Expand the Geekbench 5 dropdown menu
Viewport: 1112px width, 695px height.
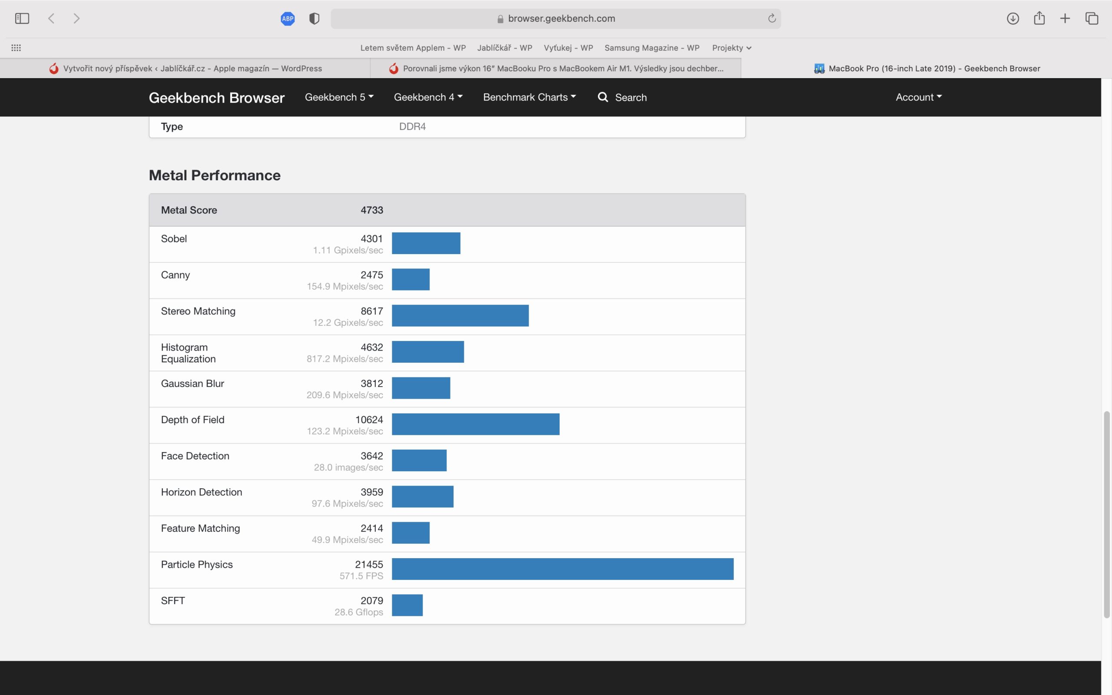pos(339,97)
